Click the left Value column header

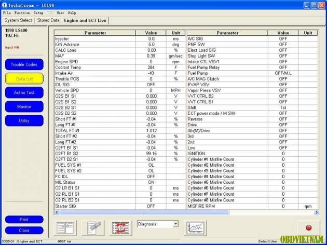click(x=151, y=33)
